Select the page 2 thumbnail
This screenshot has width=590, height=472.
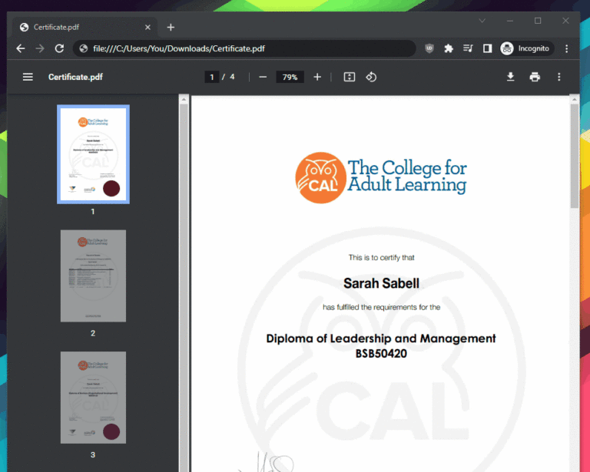pyautogui.click(x=93, y=276)
